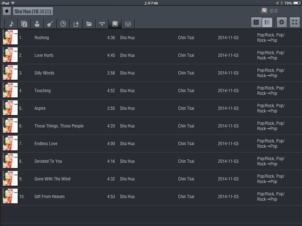302x226 pixels.
Task: Switch to grid view
Action: coord(256,22)
